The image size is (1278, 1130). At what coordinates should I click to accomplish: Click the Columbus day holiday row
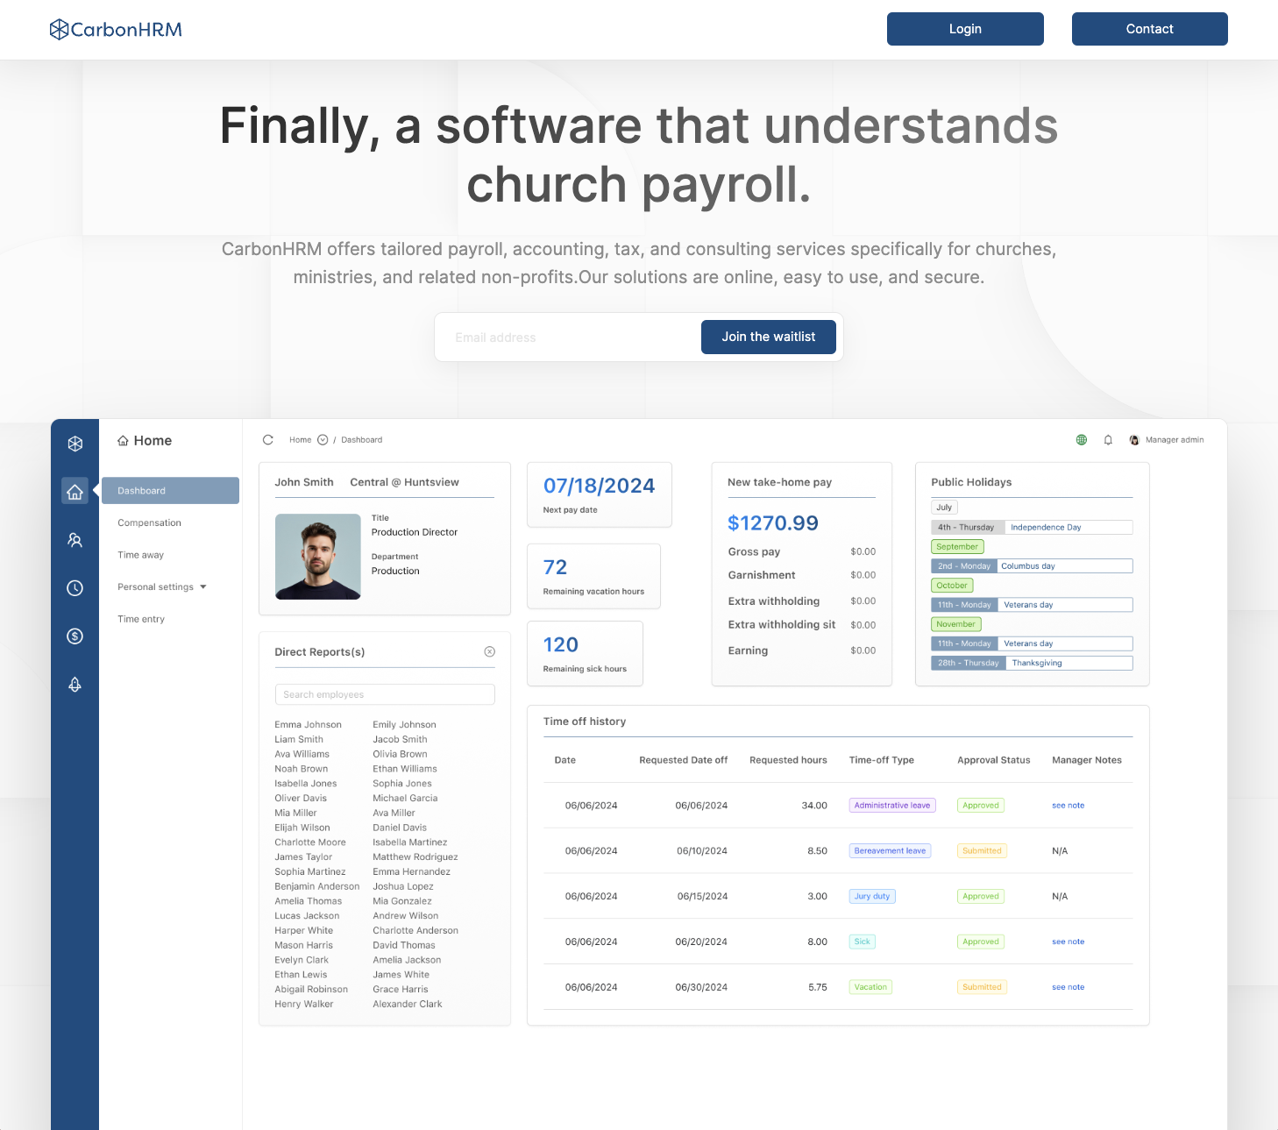tap(1032, 566)
